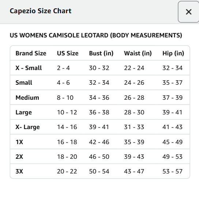Select the 1X brand size label

tap(19, 142)
